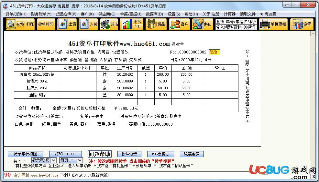
Task: Select cell 肤痒水 20ml
Action: (x=37, y=88)
